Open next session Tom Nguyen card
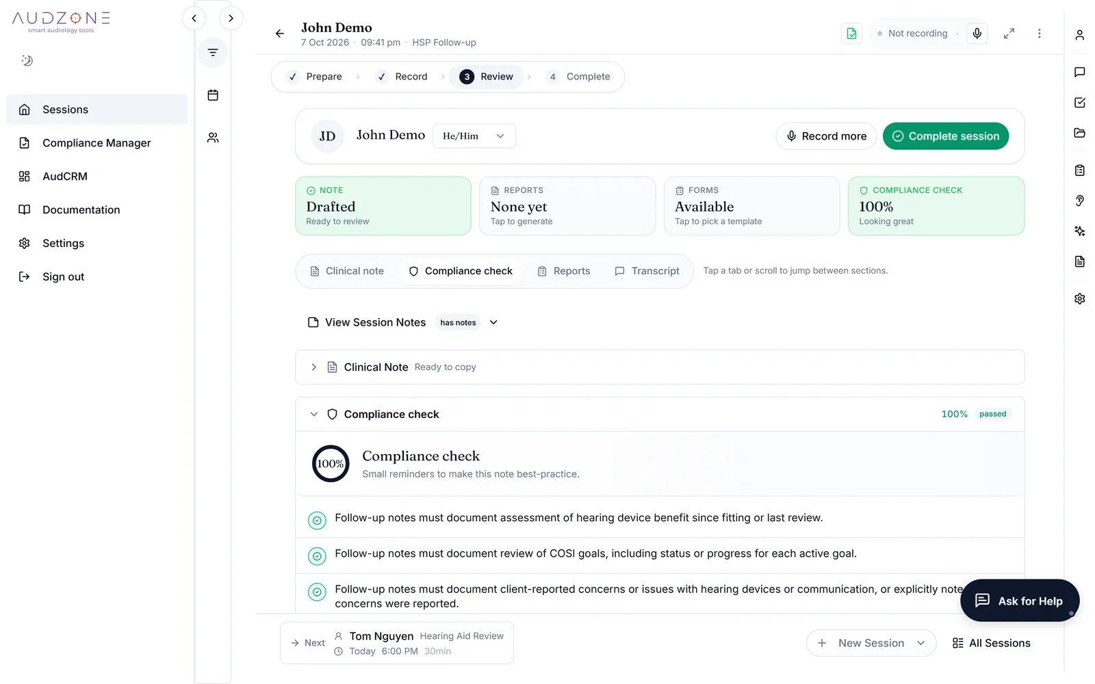This screenshot has width=1095, height=684. click(x=397, y=643)
